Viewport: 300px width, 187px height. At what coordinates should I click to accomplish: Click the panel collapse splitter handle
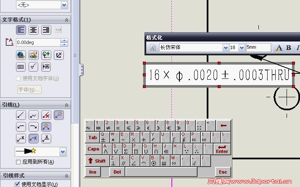pyautogui.click(x=82, y=70)
